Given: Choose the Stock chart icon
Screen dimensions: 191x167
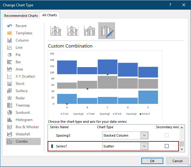Looking at the screenshot, I should click(x=10, y=84).
